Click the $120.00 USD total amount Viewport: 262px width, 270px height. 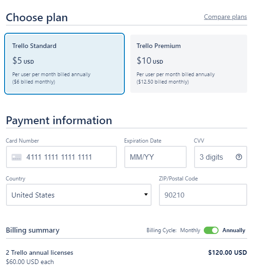pos(227,252)
